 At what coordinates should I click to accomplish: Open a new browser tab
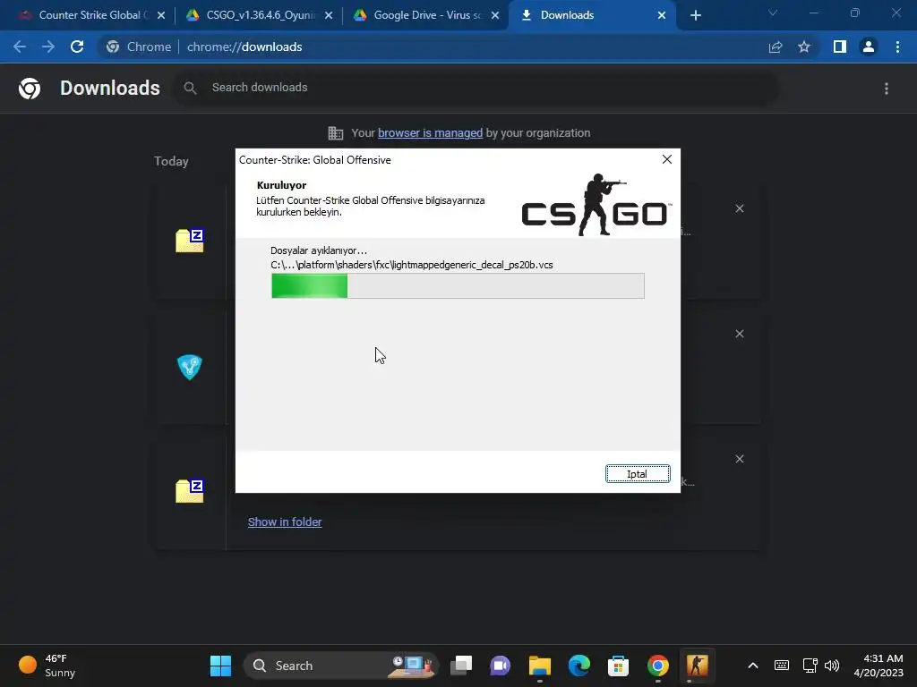(x=695, y=15)
